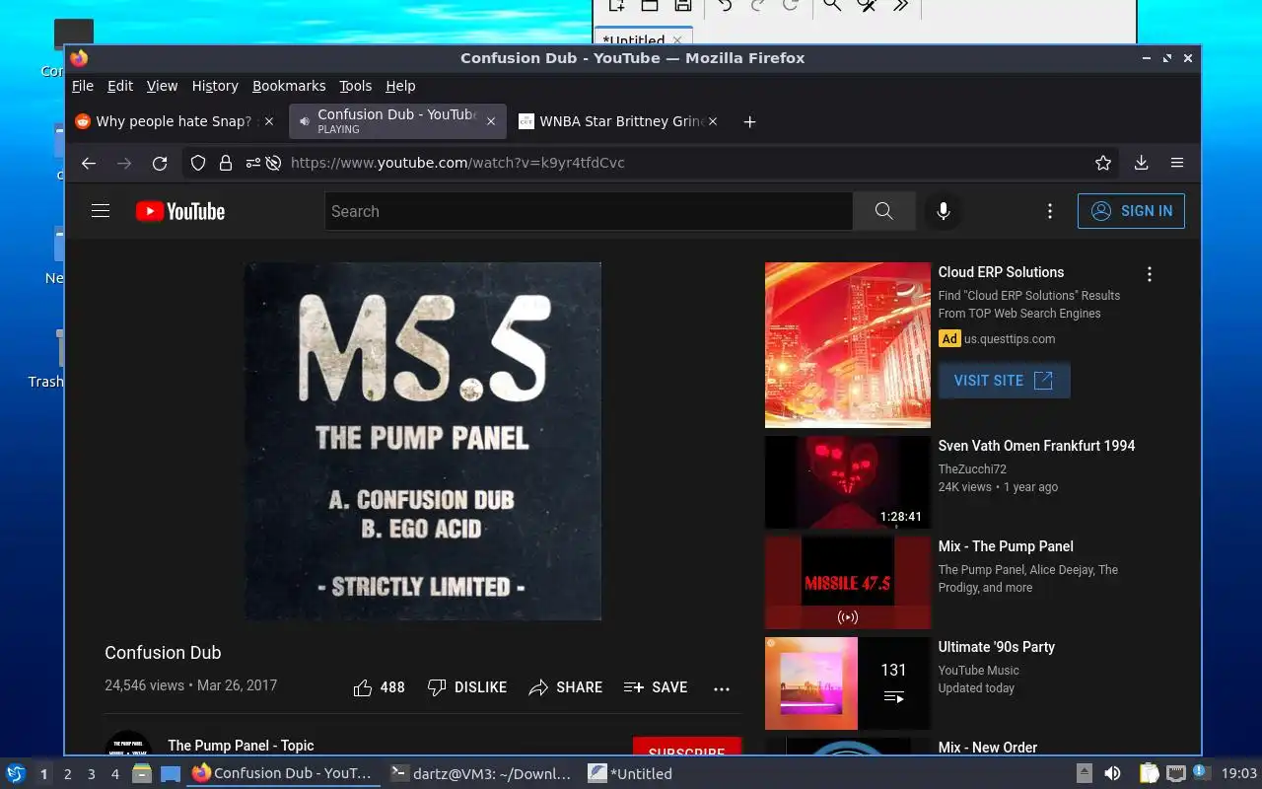This screenshot has width=1262, height=789.
Task: Open the Firefox Edit menu
Action: 120,86
